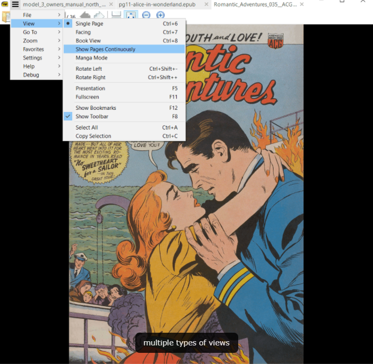Toggle Manga Mode

pyautogui.click(x=124, y=58)
